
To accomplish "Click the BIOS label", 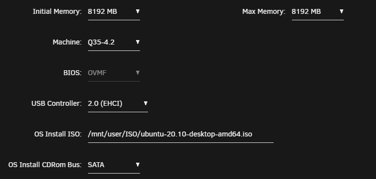I will tap(72, 73).
